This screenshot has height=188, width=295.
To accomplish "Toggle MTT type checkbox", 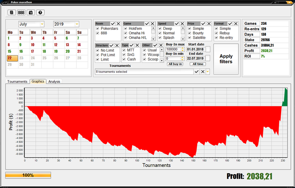I will pyautogui.click(x=124, y=50).
